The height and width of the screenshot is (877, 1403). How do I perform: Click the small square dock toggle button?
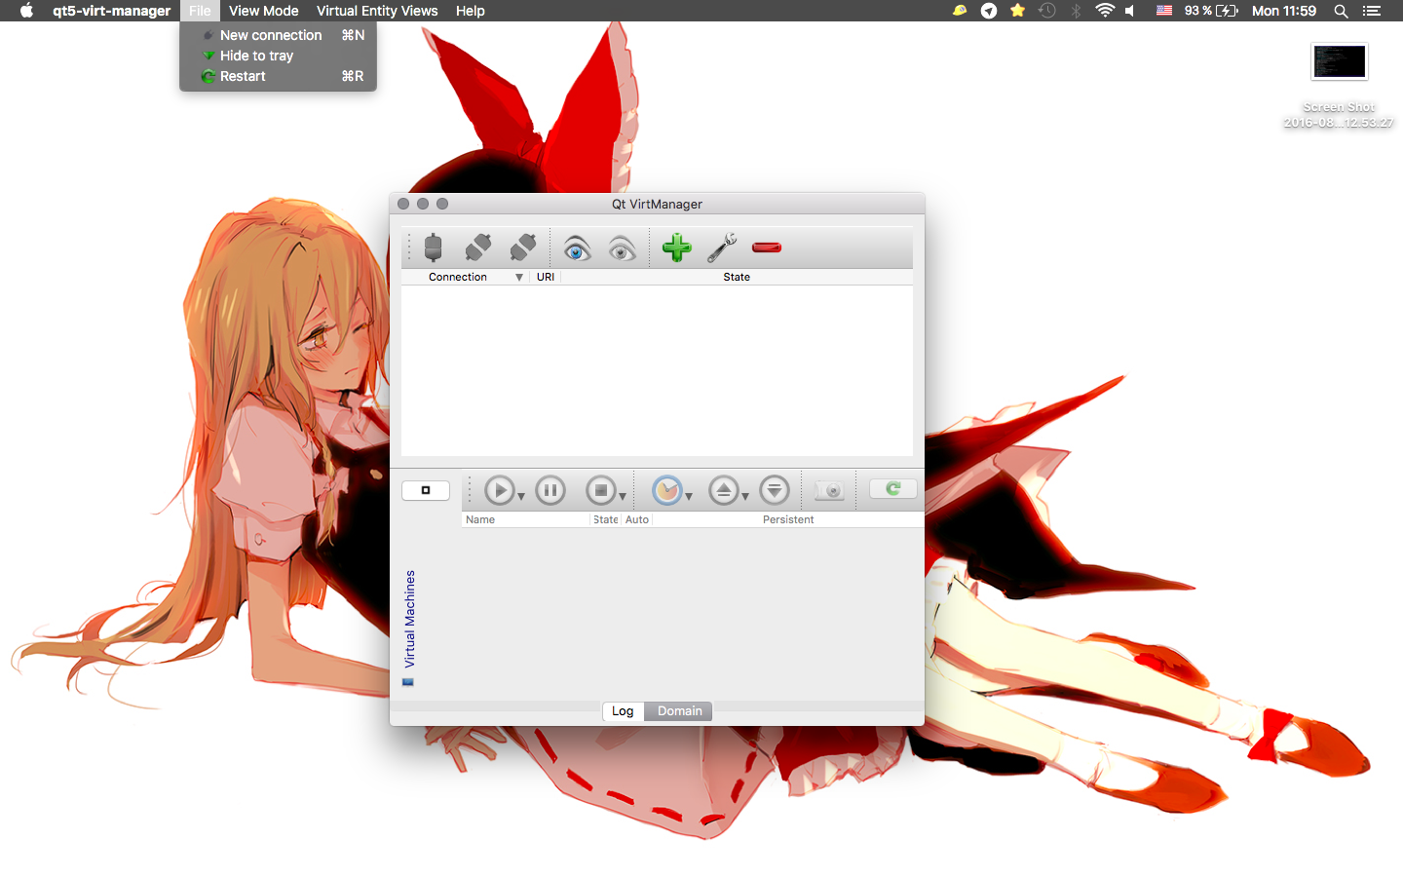tap(426, 490)
